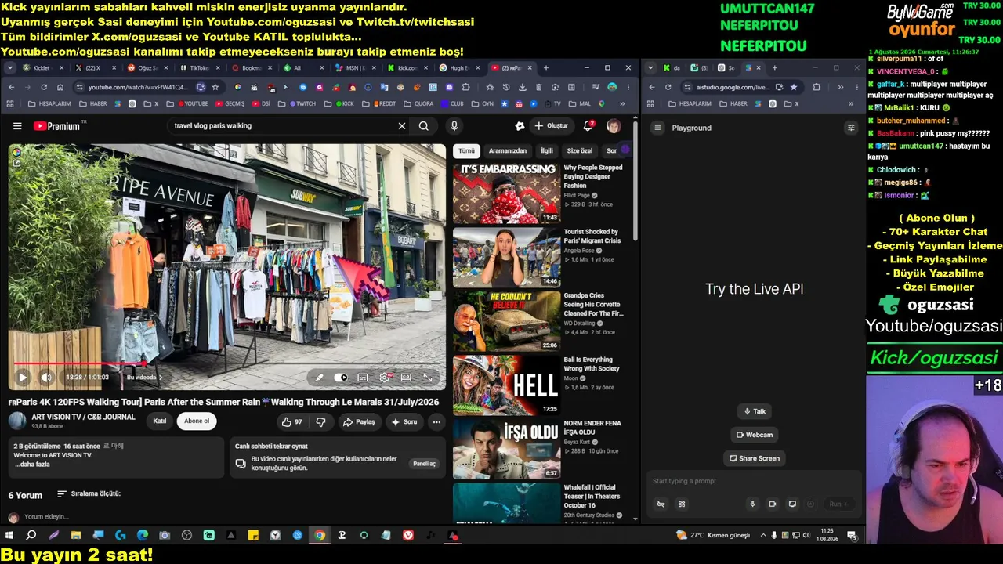Open Windows taskbar search
1003x564 pixels.
31,536
